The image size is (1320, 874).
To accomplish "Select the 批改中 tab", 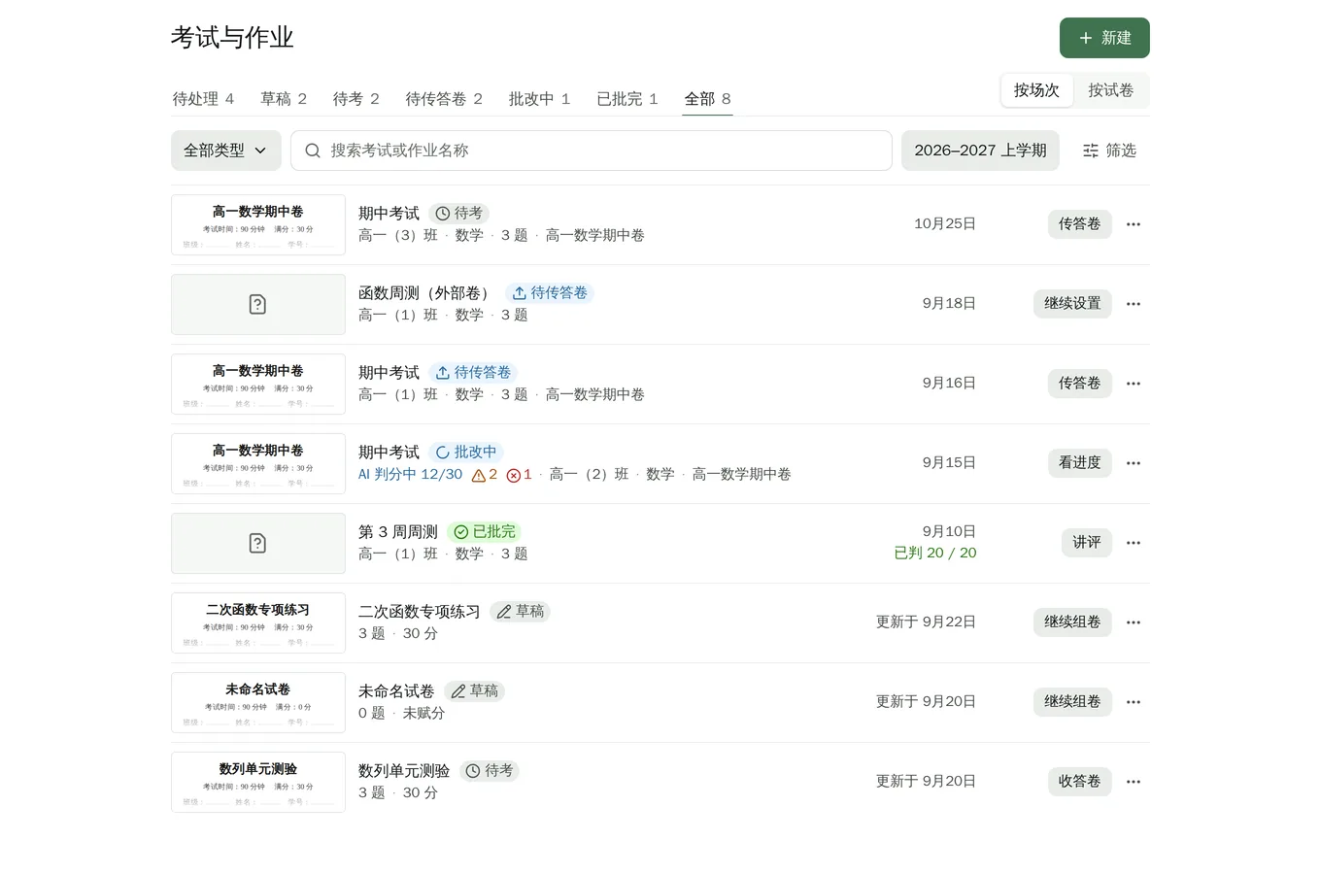I will point(539,99).
